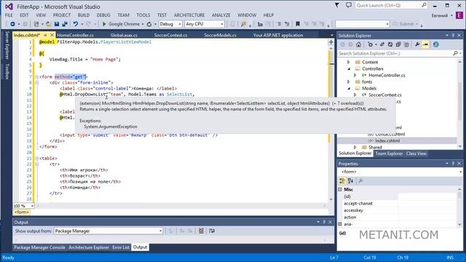This screenshot has height=262, width=466.
Task: Click the notifications flag icon in title bar
Action: [336, 5]
